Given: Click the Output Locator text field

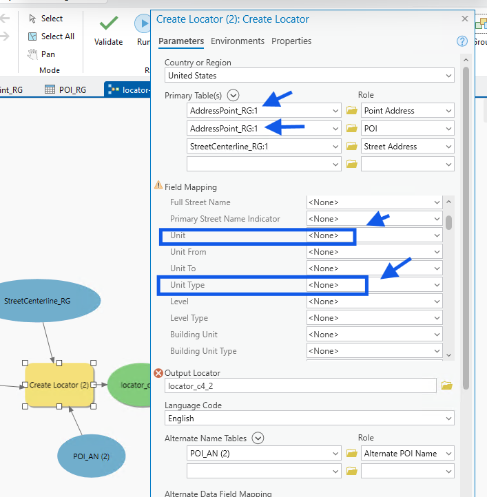Looking at the screenshot, I should tap(300, 386).
